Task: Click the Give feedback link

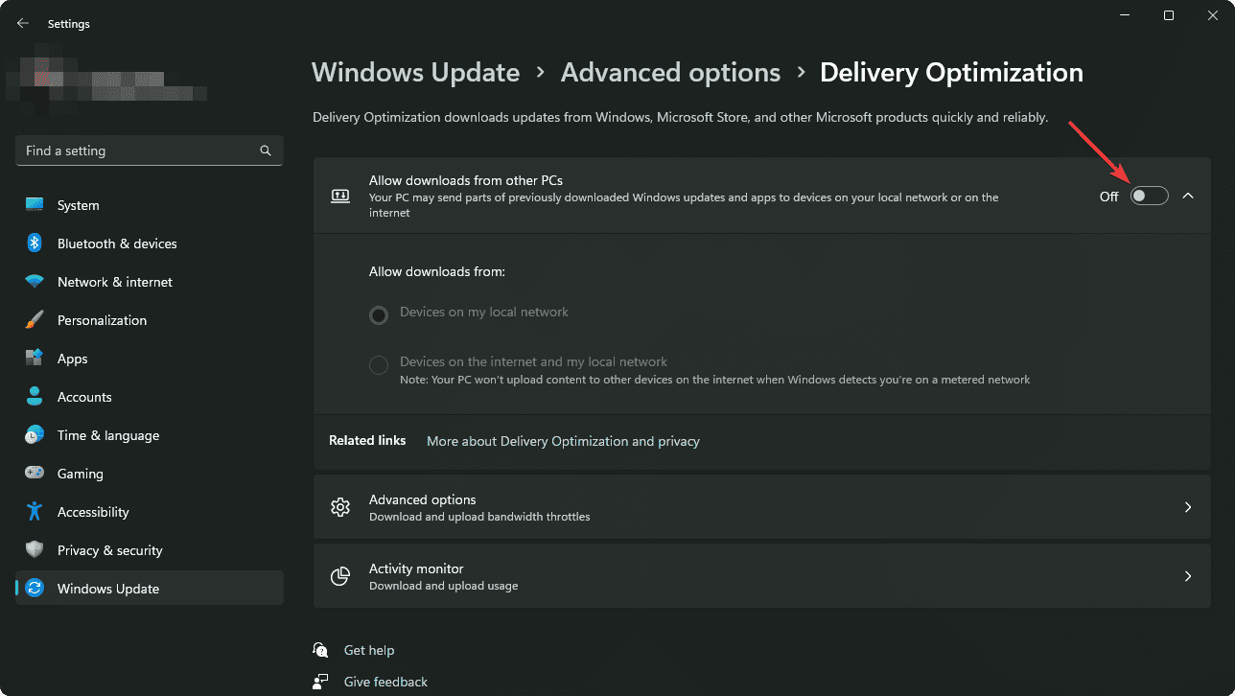Action: pos(384,681)
